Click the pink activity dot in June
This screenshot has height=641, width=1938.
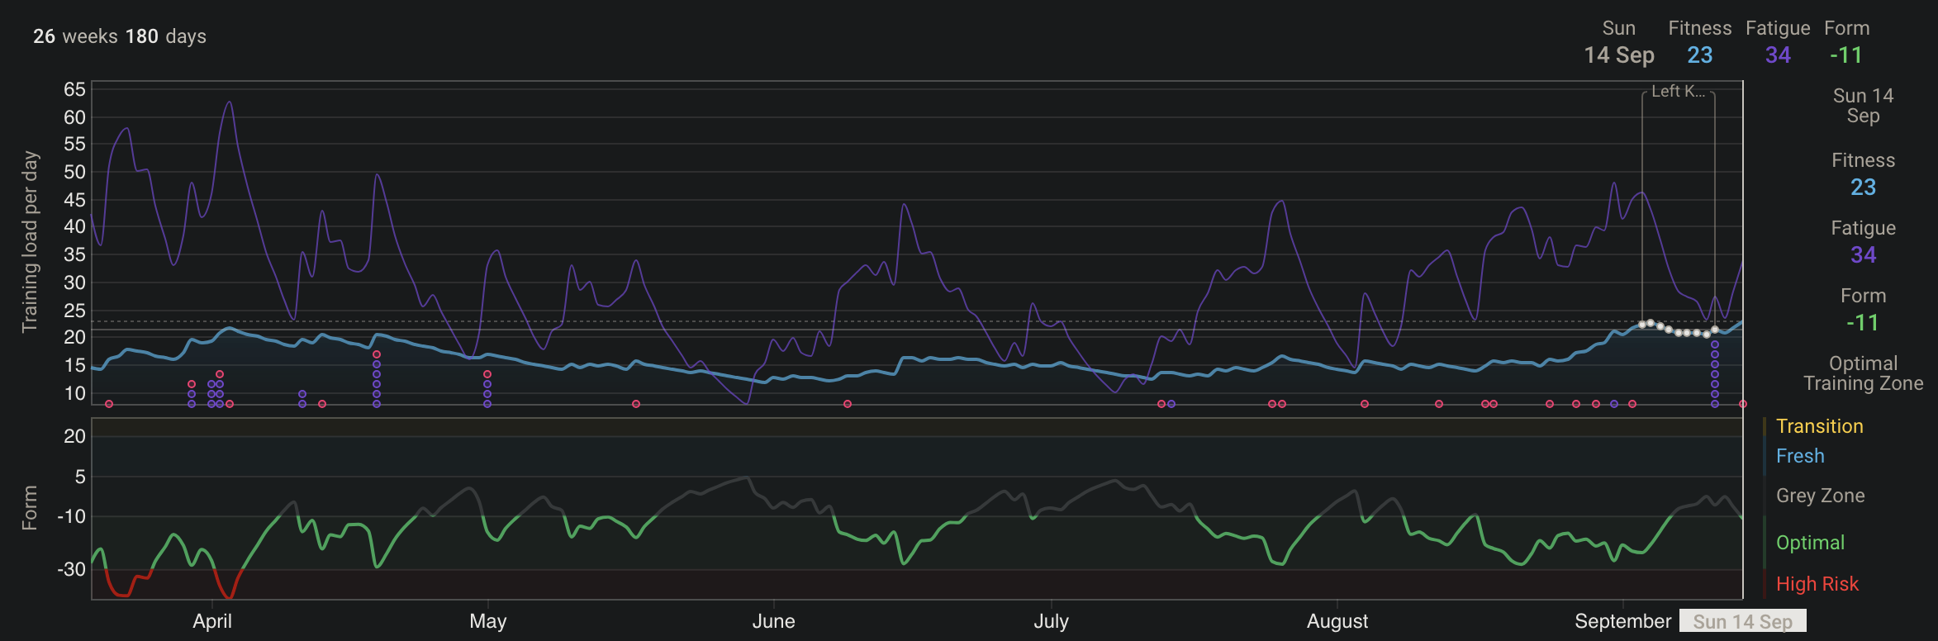[x=848, y=404]
